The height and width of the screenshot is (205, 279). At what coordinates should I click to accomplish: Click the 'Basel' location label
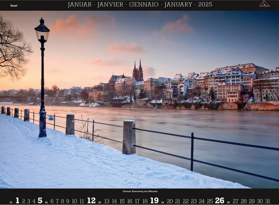pos(14,5)
